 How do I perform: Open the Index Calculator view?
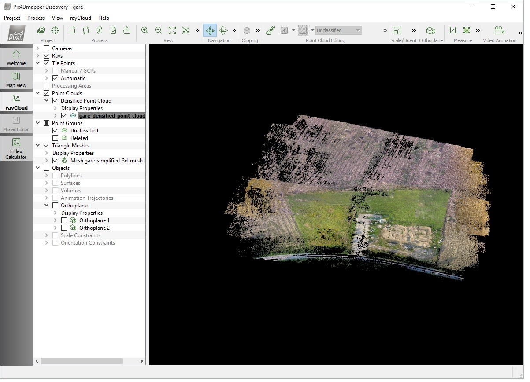[16, 149]
